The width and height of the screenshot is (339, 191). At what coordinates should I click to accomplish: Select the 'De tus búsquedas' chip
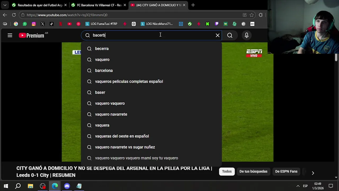[x=253, y=171]
